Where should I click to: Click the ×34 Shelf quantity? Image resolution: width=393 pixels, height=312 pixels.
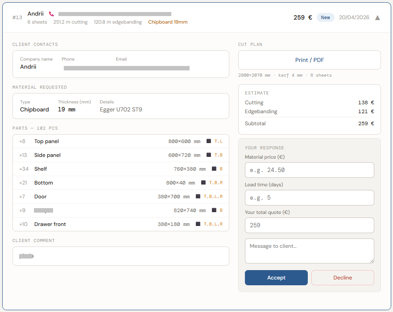click(x=24, y=169)
